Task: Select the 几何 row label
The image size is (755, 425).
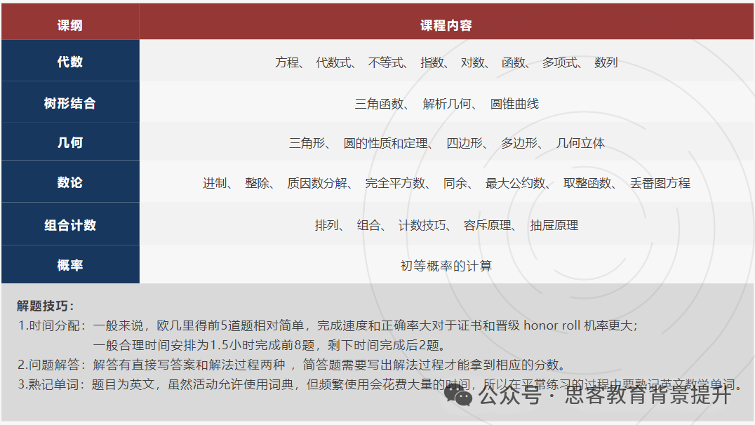Action: point(70,142)
